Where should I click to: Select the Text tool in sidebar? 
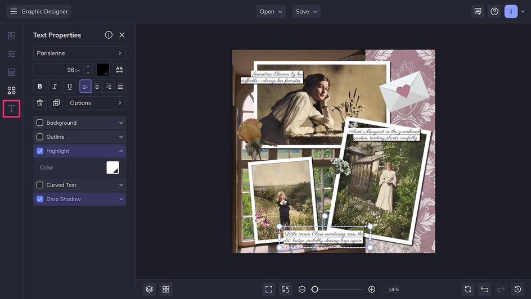point(11,108)
